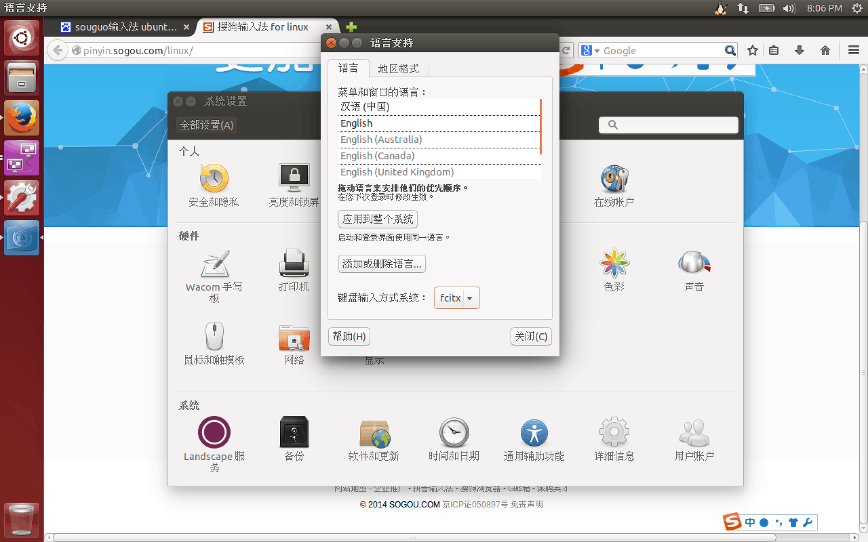Open 打印机 settings icon
Screen dimensions: 868x542
pos(294,270)
